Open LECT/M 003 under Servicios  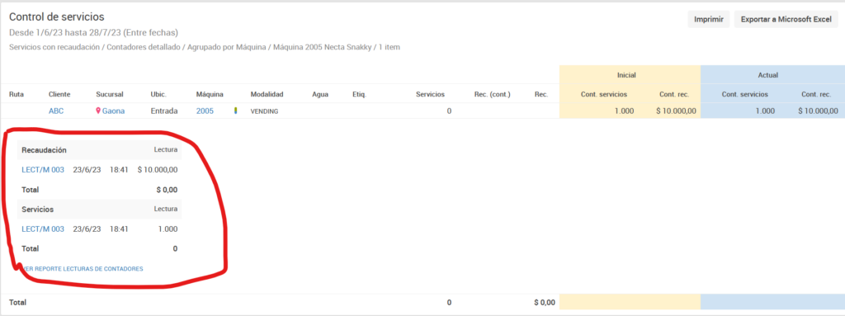pyautogui.click(x=43, y=229)
